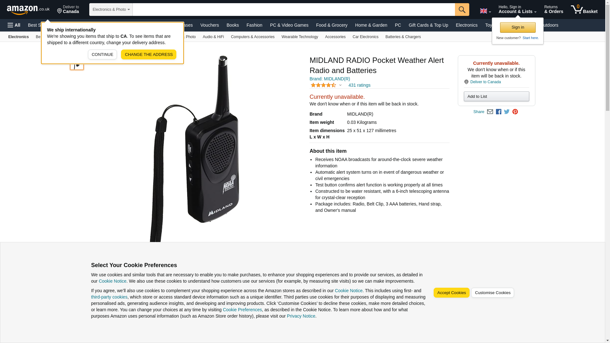
Task: Click CHANGE THE ADDRESS button
Action: tap(149, 54)
